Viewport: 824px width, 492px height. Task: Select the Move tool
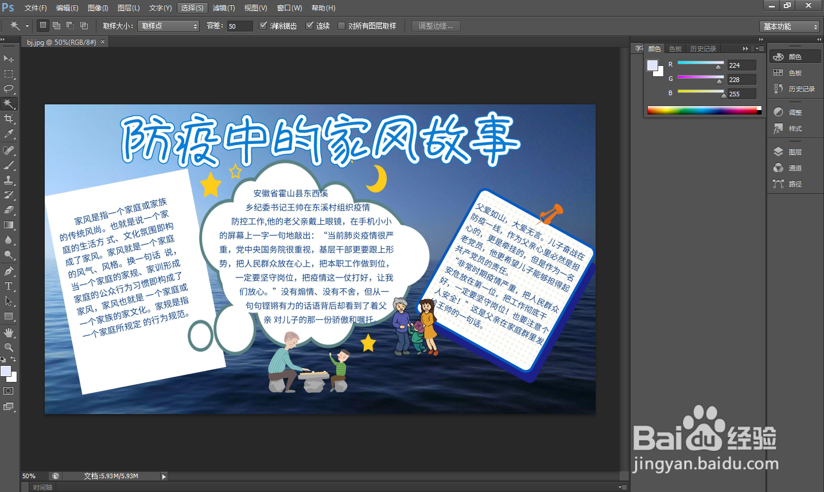click(x=8, y=58)
